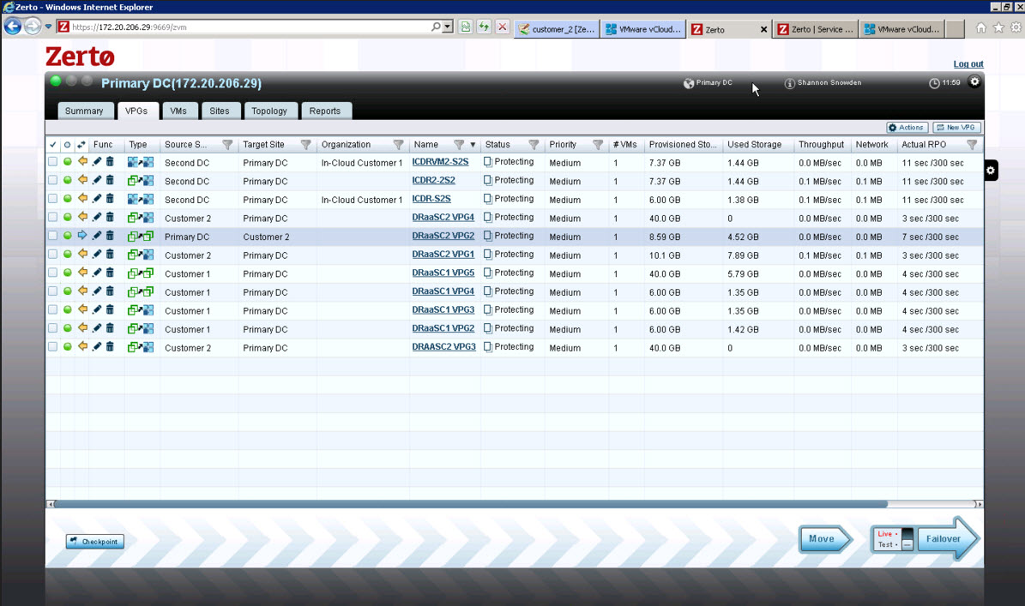Click the New VPG button
The height and width of the screenshot is (606, 1025).
pos(956,128)
